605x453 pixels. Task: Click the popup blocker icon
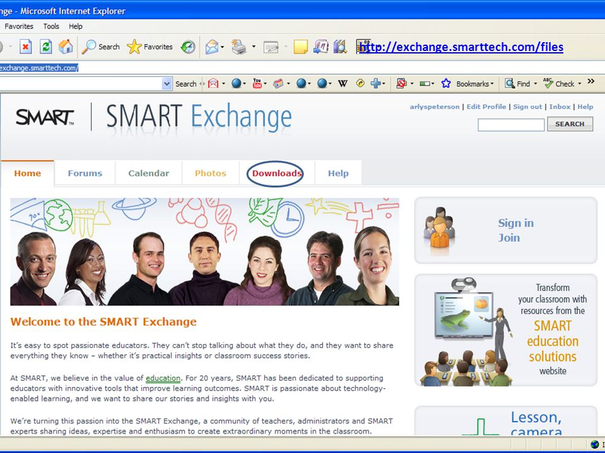tap(401, 83)
